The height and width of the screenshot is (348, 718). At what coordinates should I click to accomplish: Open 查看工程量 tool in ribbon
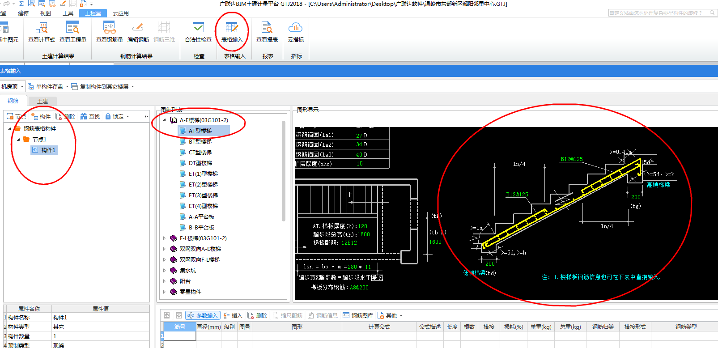tap(73, 32)
